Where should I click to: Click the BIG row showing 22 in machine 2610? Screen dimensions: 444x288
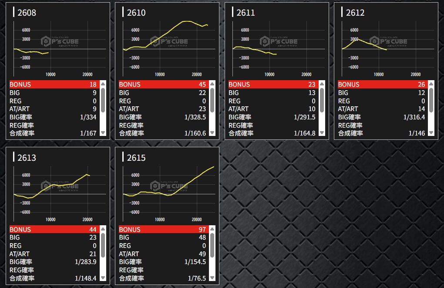tap(164, 93)
